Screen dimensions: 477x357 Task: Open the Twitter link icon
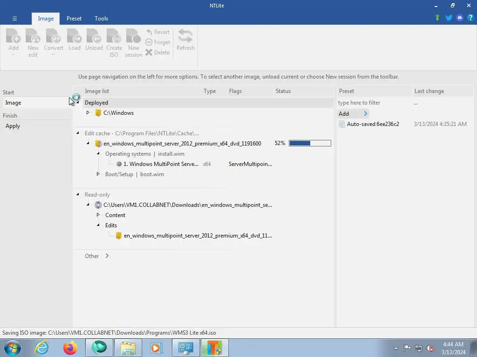tap(449, 18)
